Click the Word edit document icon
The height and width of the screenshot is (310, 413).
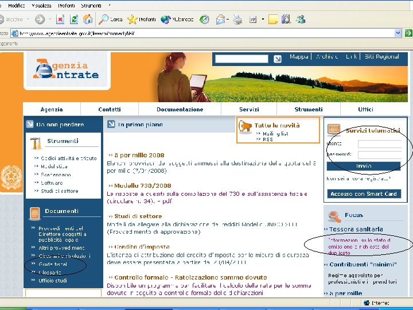(253, 20)
